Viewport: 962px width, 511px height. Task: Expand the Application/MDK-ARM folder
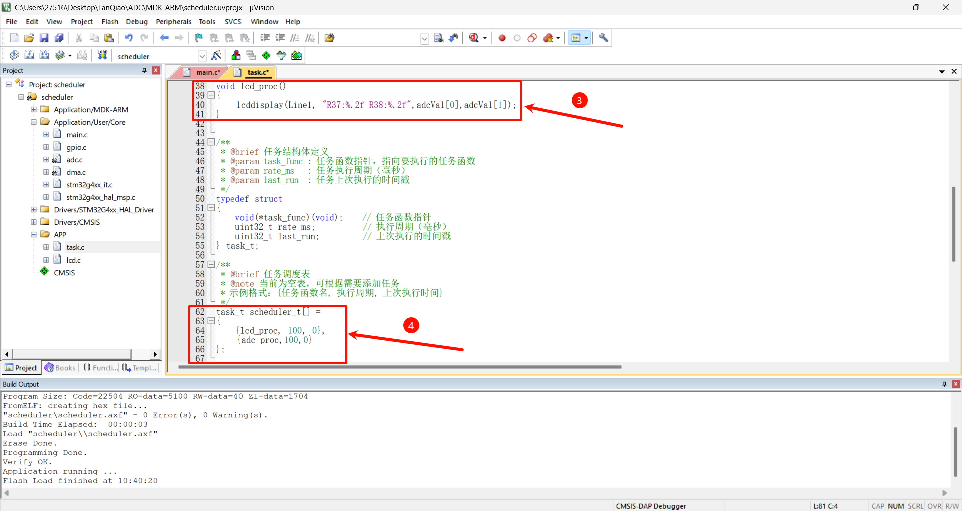[x=34, y=109]
